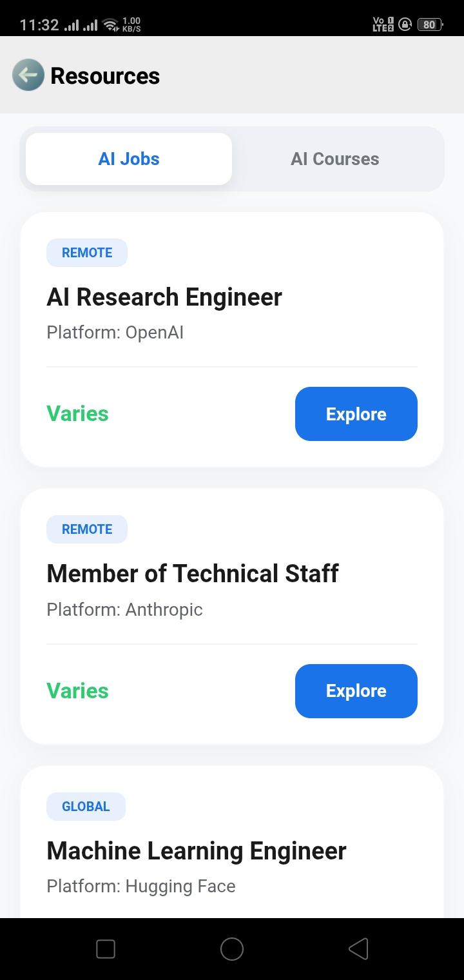Open the Member of Technical Staff title
Viewport: 464px width, 980px height.
[193, 574]
